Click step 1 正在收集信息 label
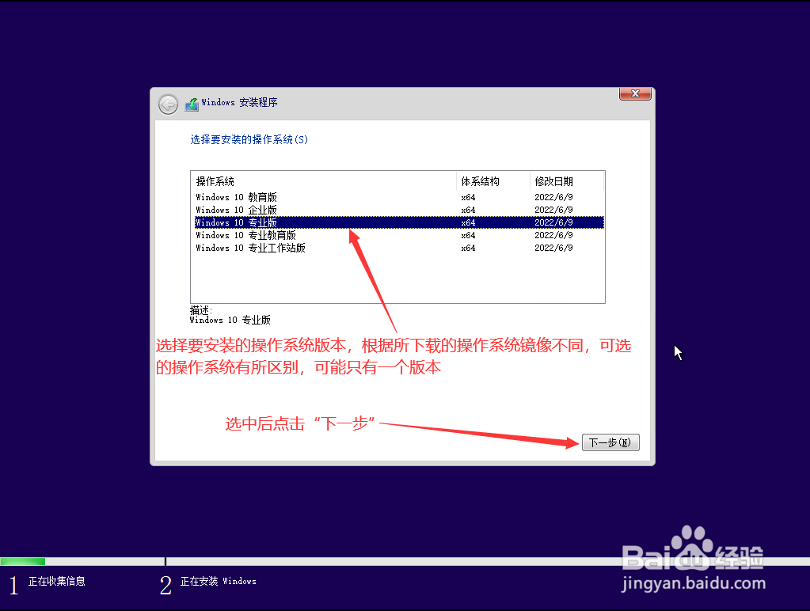The height and width of the screenshot is (611, 810). [x=56, y=581]
